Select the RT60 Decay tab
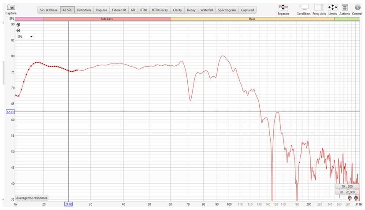365x210 pixels. [x=160, y=10]
